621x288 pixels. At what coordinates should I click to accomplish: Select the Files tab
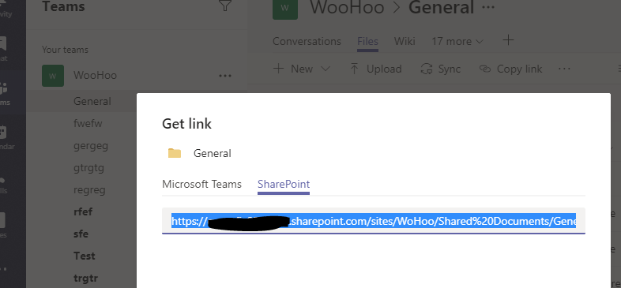pos(367,41)
